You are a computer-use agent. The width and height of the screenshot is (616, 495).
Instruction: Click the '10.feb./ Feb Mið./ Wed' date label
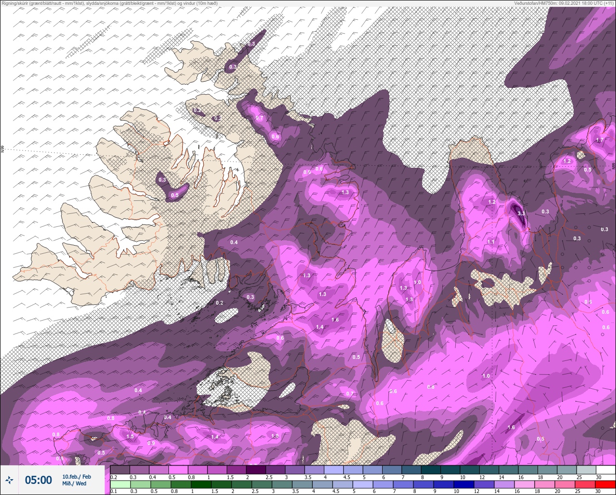(x=77, y=480)
